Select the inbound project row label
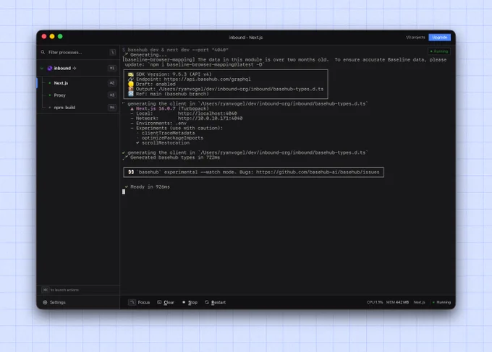 coord(62,69)
